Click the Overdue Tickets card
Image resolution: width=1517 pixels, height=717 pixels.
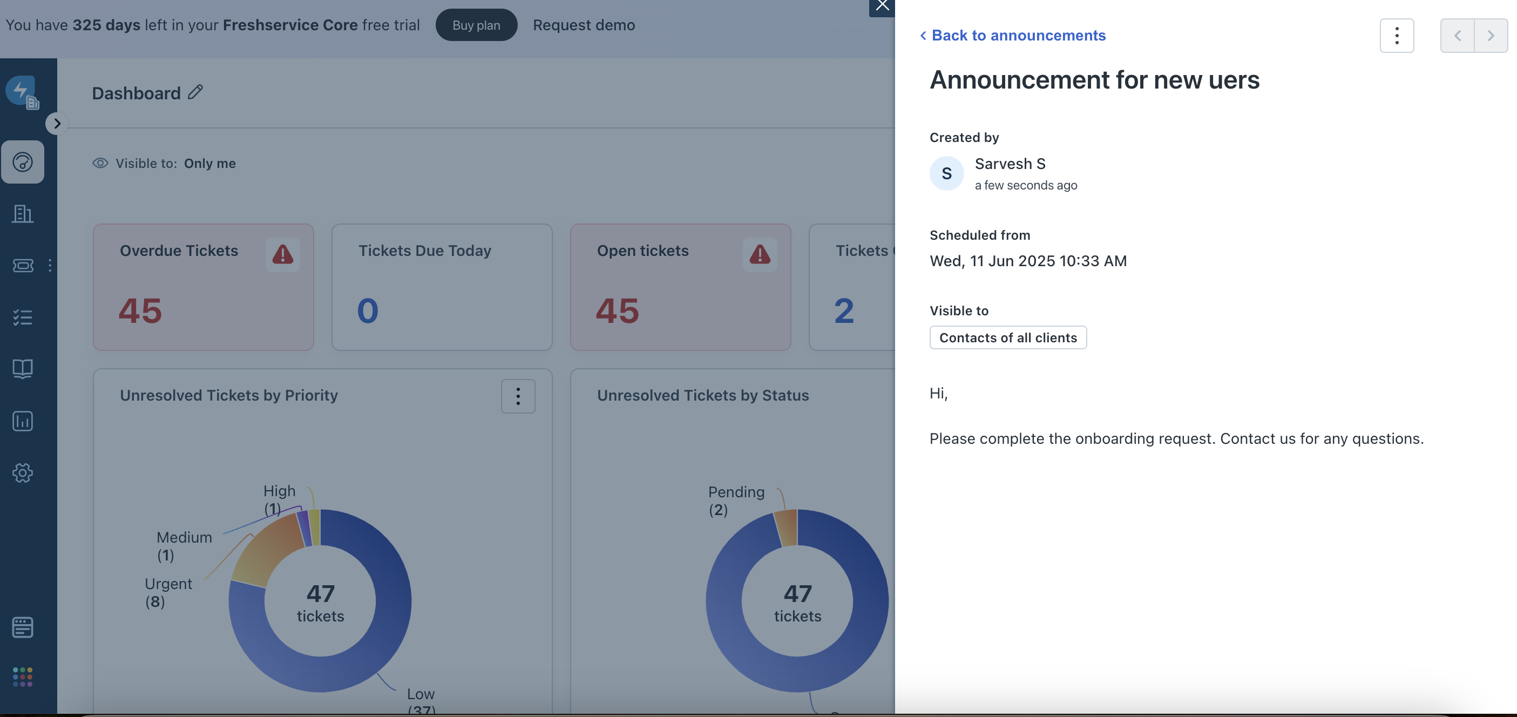[x=203, y=287]
